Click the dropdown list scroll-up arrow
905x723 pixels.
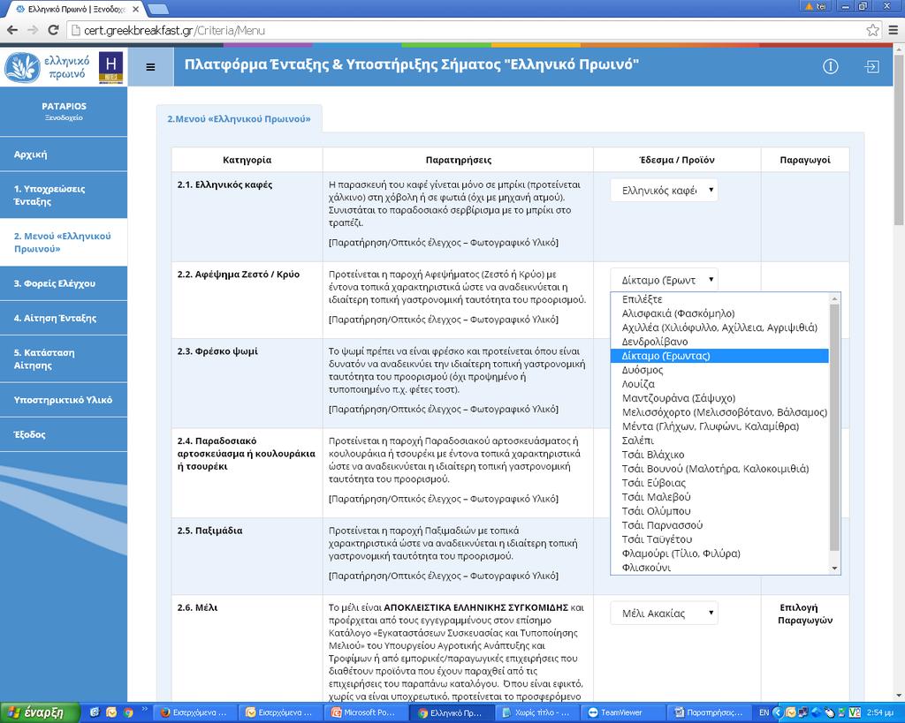pyautogui.click(x=834, y=298)
